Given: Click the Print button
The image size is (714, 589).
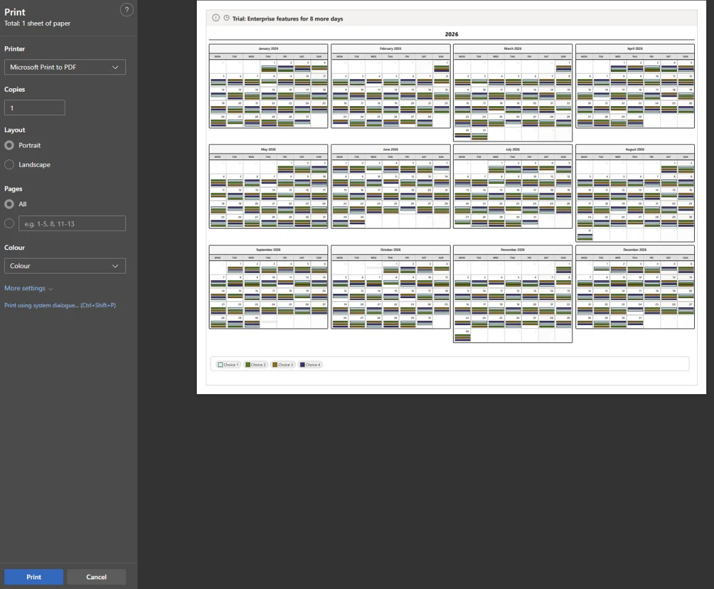Looking at the screenshot, I should click(33, 576).
